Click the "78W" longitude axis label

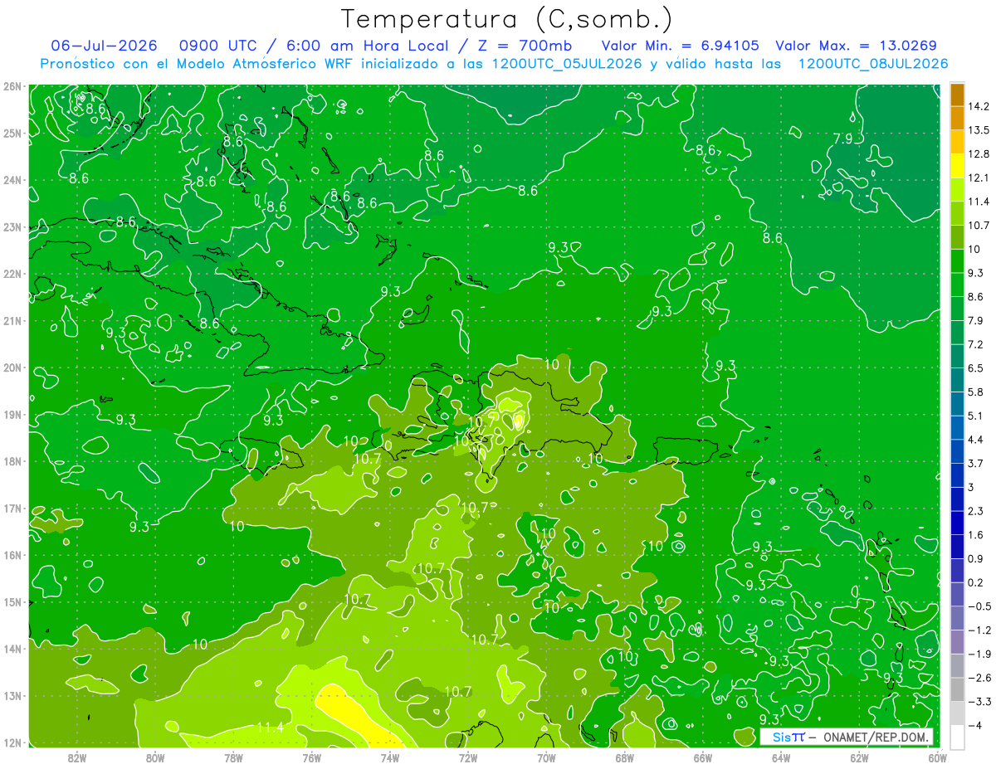pos(233,757)
